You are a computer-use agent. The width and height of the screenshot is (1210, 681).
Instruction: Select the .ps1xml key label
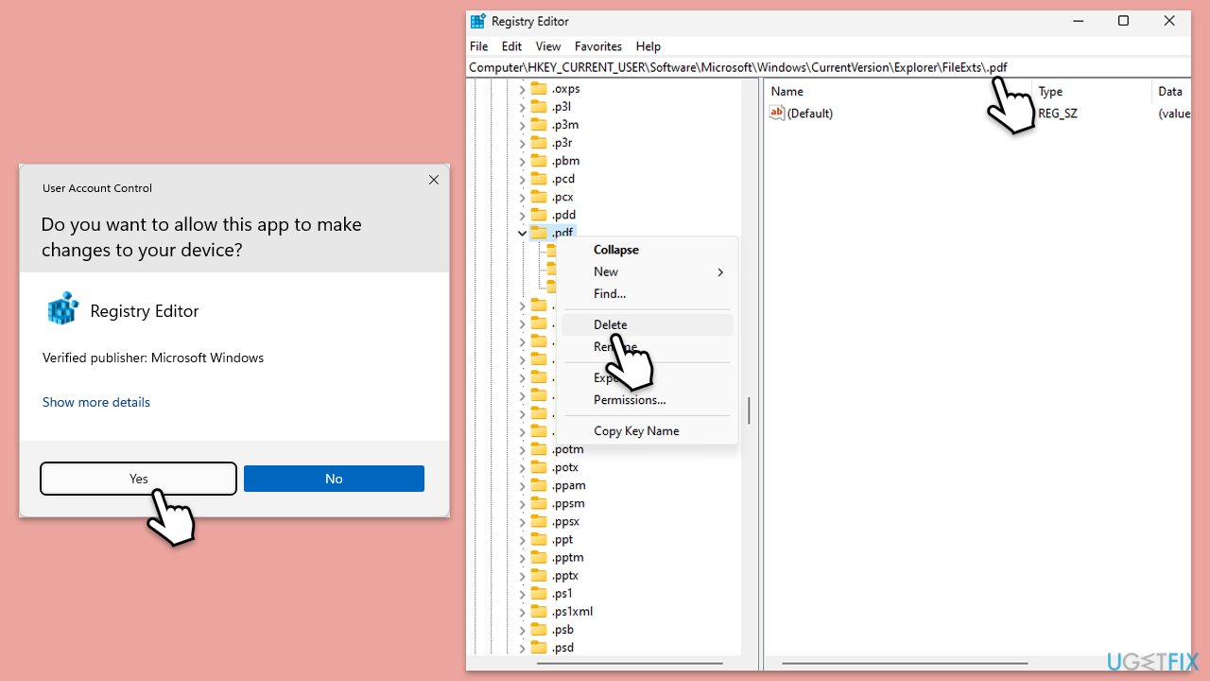572,611
